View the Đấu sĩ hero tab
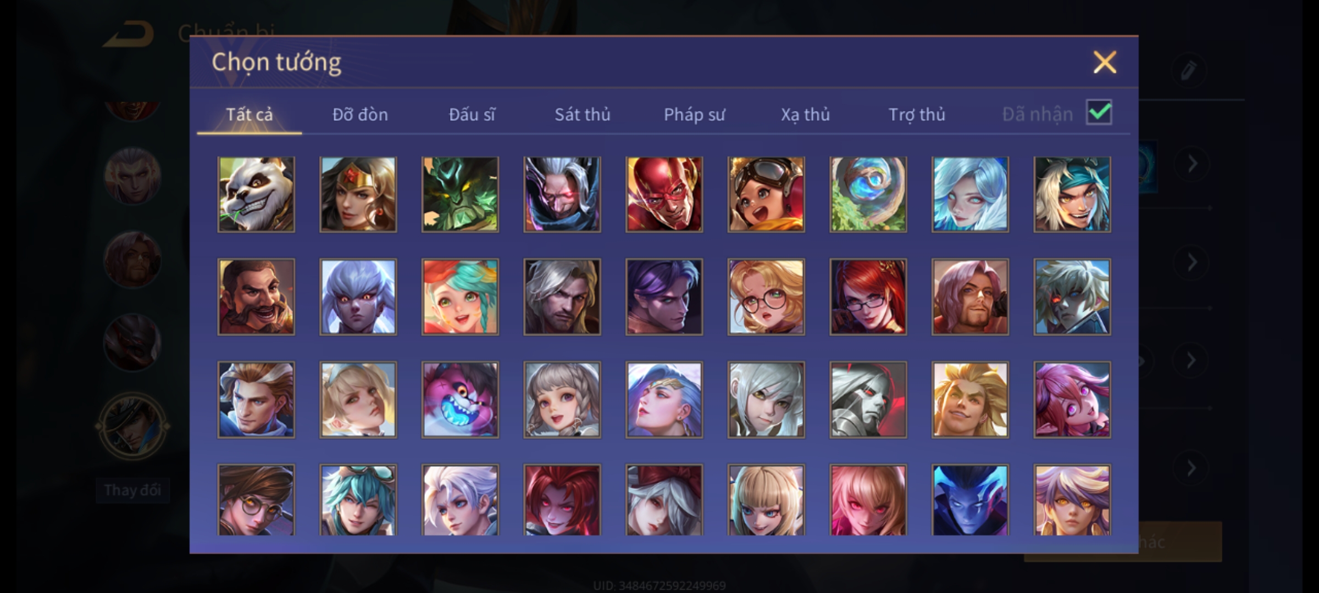Image resolution: width=1319 pixels, height=593 pixels. point(472,114)
